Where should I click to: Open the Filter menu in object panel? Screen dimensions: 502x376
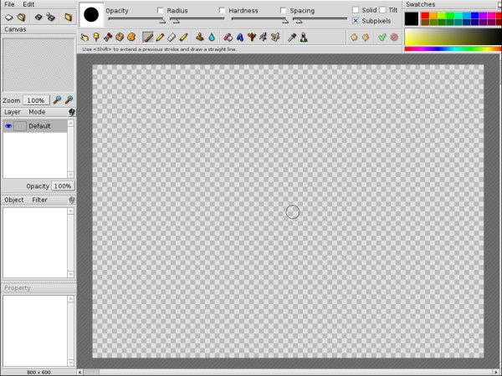39,200
